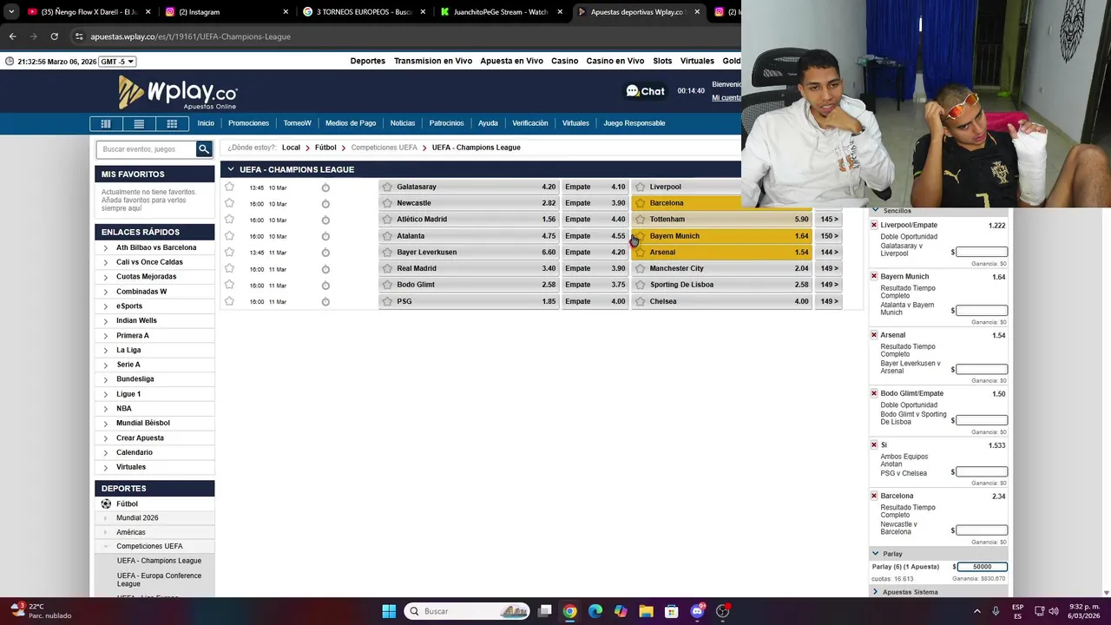The image size is (1111, 625).
Task: Go to Fútbol in the breadcrumb
Action: click(325, 148)
